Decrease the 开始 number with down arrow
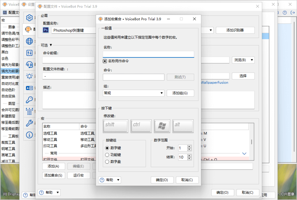 tap(189, 149)
